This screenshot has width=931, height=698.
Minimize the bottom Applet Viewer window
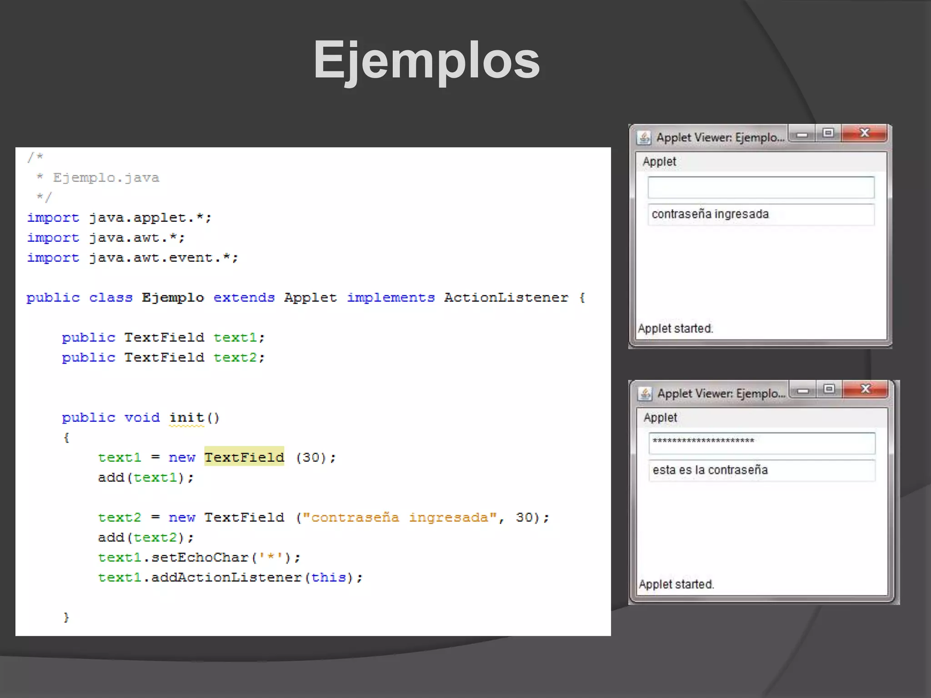(x=803, y=390)
